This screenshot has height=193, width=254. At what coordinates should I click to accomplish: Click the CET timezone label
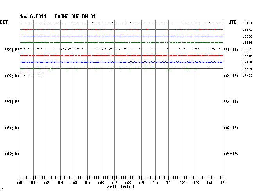point(4,22)
